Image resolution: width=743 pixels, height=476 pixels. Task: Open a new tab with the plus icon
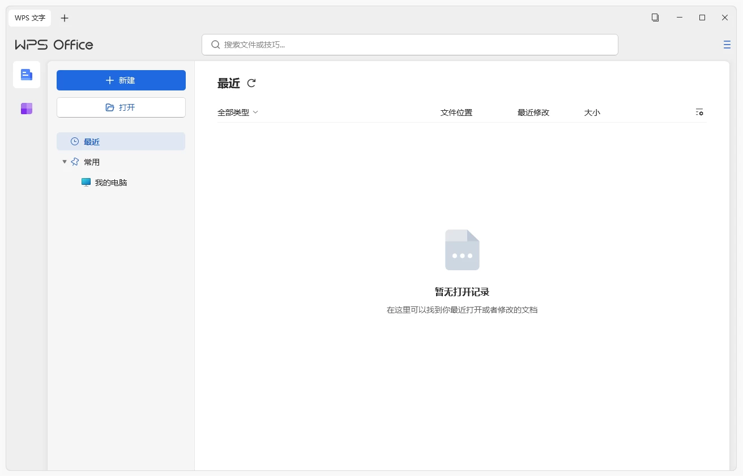pos(64,18)
